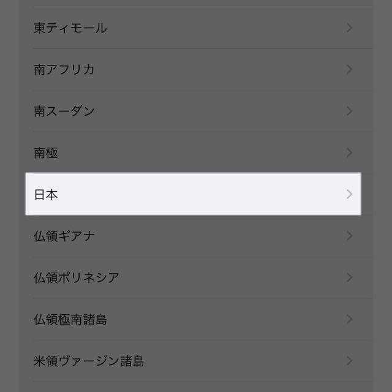Choose 南スーダン in the list
Screen dimensions: 392x392
pyautogui.click(x=196, y=111)
